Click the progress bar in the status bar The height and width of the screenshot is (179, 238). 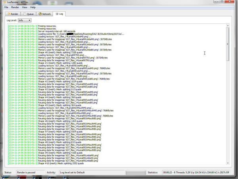[136, 173]
